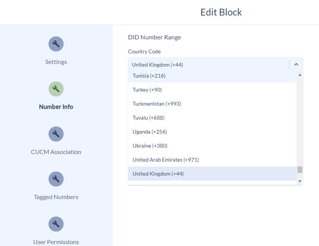Open the Settings step label

point(56,62)
